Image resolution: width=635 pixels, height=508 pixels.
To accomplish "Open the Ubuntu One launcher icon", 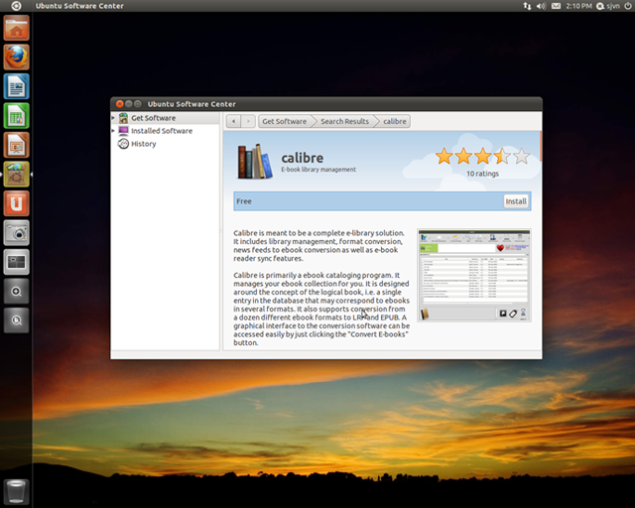I will 16,203.
